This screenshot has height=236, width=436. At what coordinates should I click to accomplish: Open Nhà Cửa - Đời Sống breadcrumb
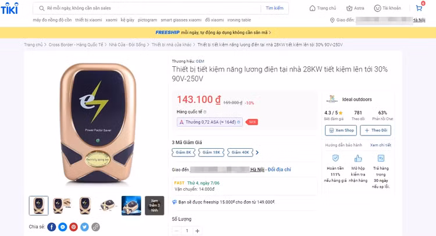coord(127,45)
